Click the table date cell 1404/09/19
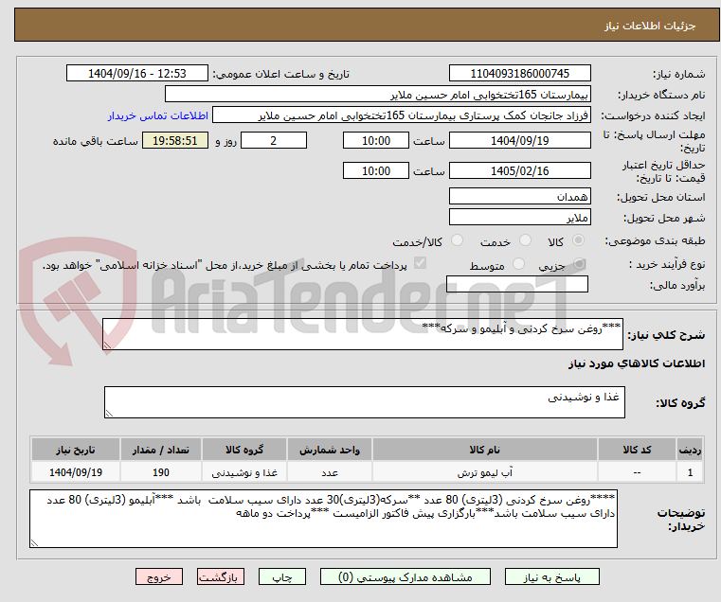 (76, 472)
